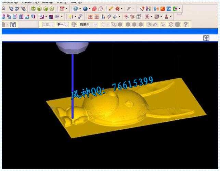220x171 pixels.
Task: Click the dark striped sphere icon
Action: tap(157, 17)
